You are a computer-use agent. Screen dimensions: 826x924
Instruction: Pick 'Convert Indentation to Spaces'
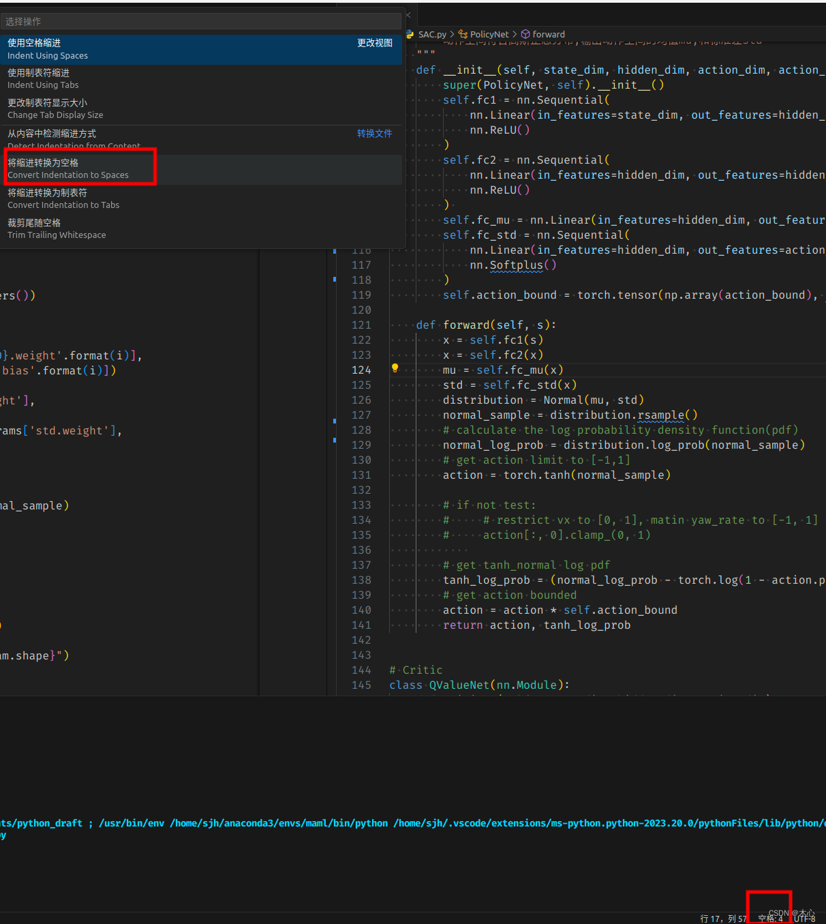coord(200,169)
